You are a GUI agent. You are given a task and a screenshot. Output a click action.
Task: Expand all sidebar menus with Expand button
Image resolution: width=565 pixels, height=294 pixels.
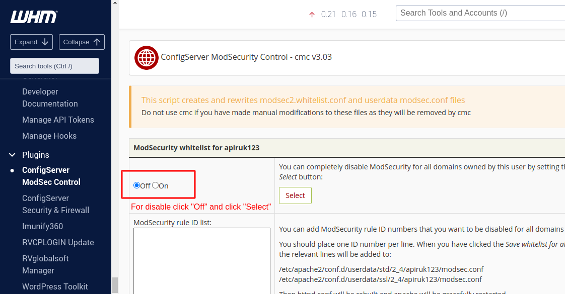tap(31, 42)
